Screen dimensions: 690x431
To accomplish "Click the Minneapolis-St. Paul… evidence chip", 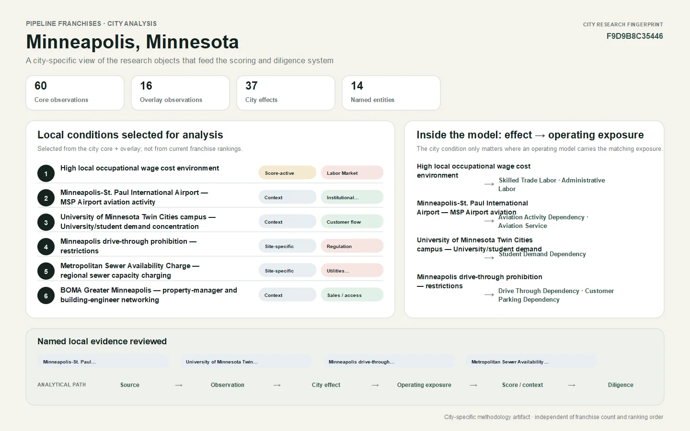I will pos(103,362).
